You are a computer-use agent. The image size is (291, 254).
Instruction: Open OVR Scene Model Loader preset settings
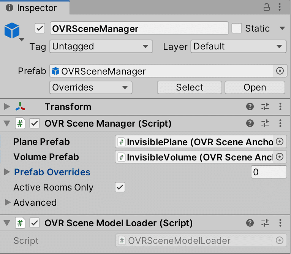tap(265, 223)
